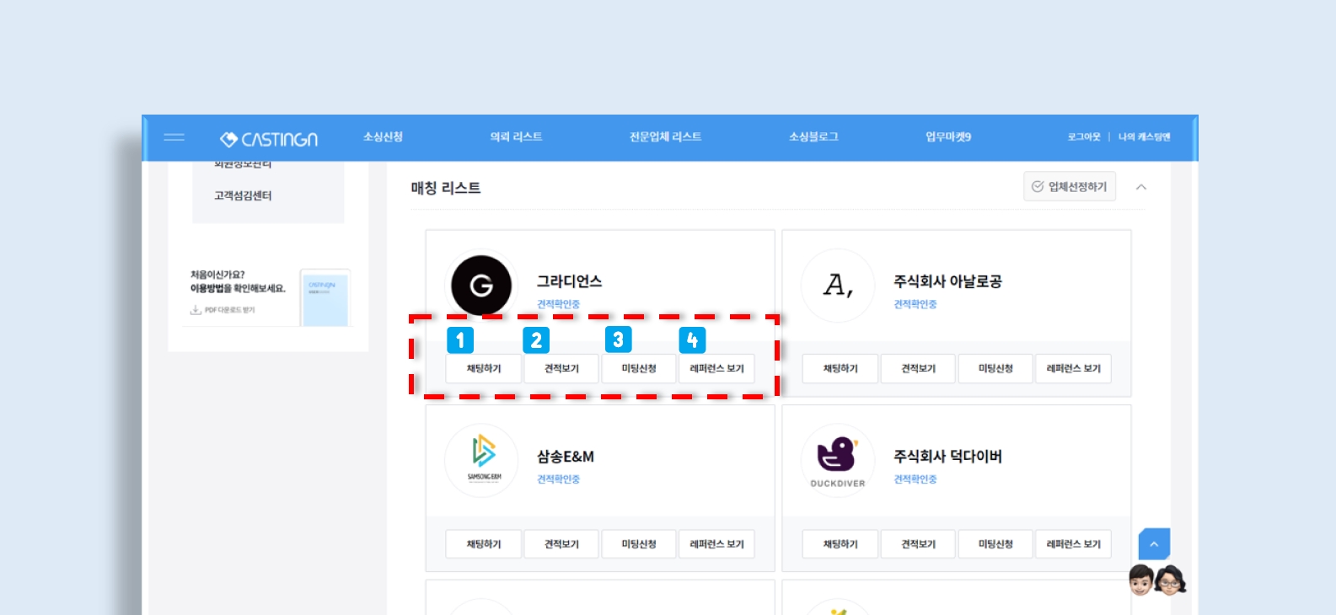The height and width of the screenshot is (615, 1336).
Task: Click the 업체선정하기 button
Action: click(1069, 187)
